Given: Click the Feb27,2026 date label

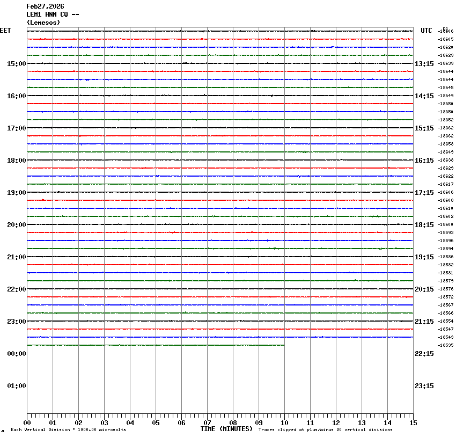Looking at the screenshot, I should [x=45, y=6].
